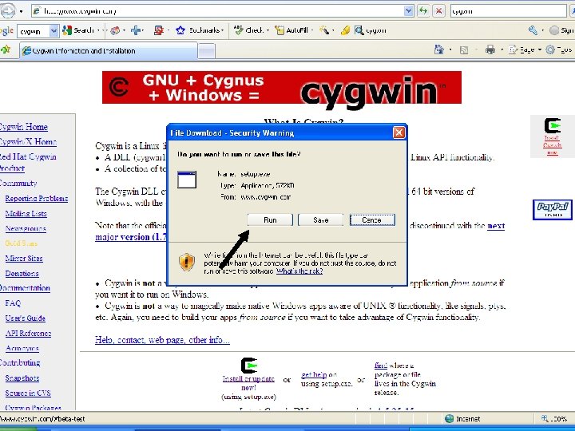The width and height of the screenshot is (575, 431).
Task: Click the PayPal donate button image
Action: click(553, 210)
